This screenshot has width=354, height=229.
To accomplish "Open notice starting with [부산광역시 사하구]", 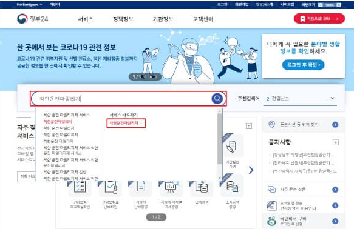I will tap(304, 171).
